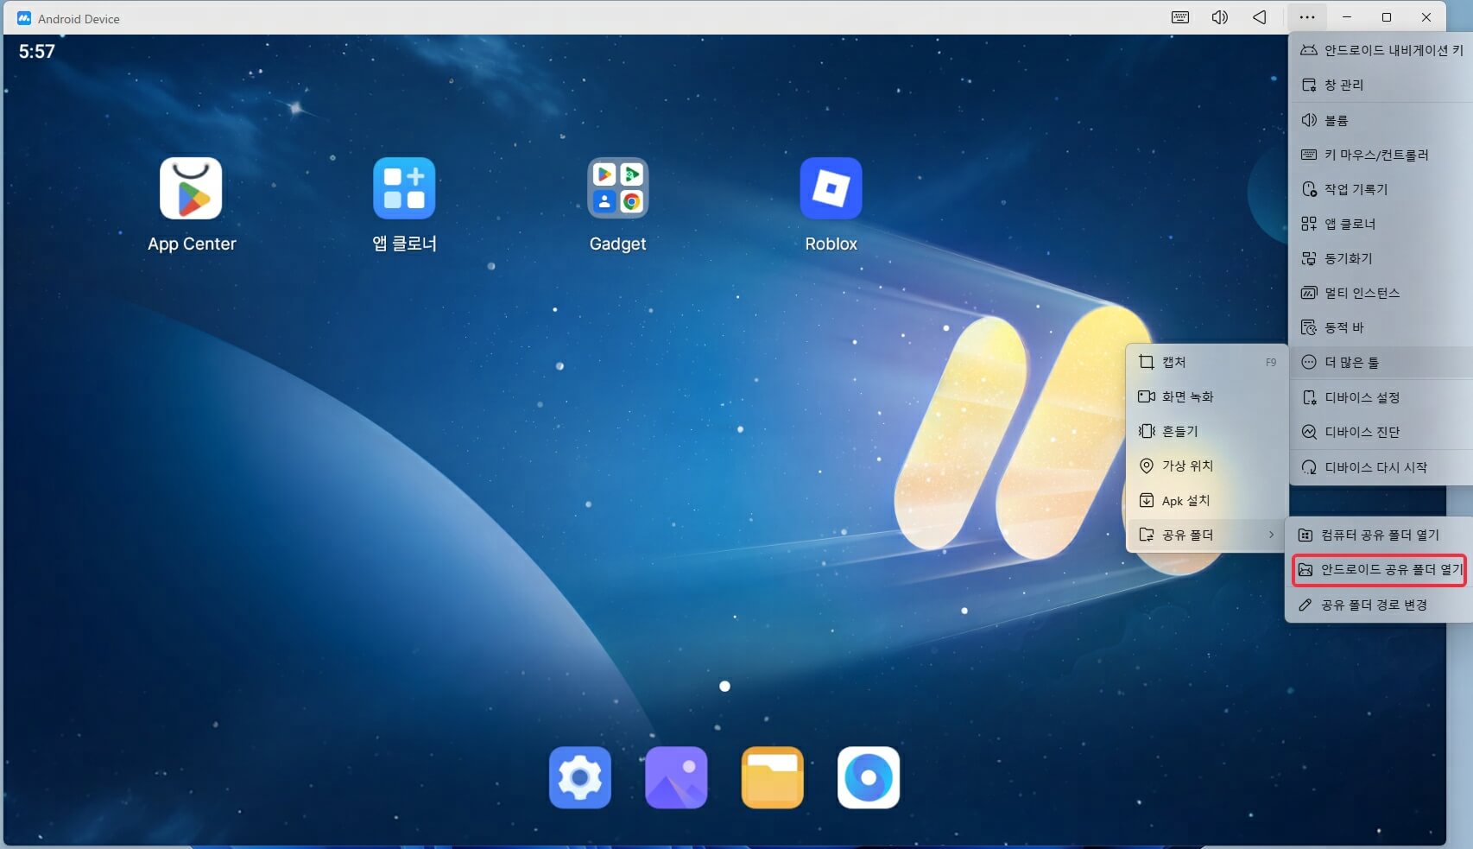Select 키 마우스/컨트롤러 menu item
This screenshot has width=1473, height=849.
pyautogui.click(x=1381, y=155)
